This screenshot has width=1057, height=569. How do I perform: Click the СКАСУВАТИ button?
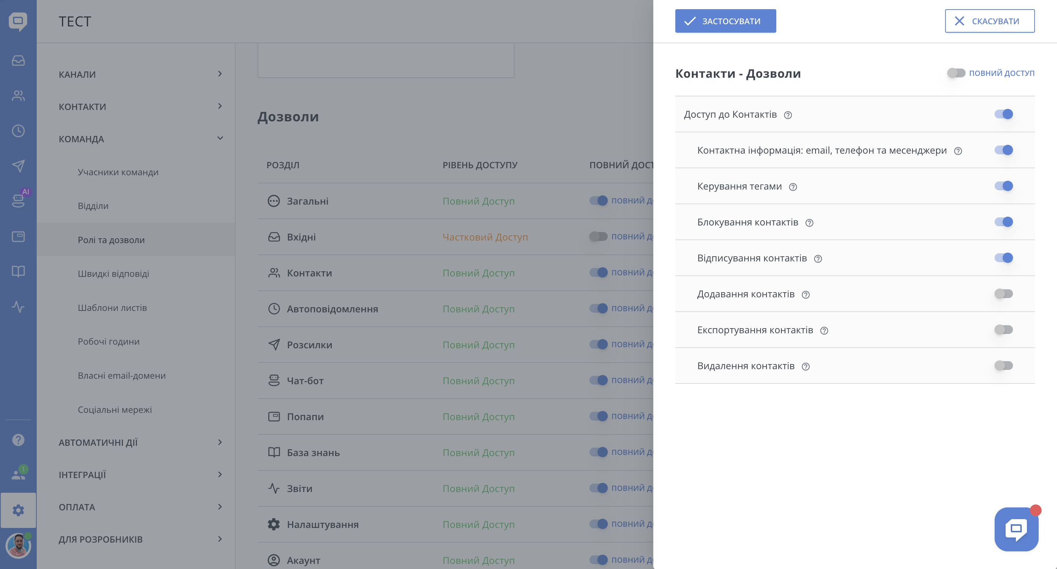989,21
